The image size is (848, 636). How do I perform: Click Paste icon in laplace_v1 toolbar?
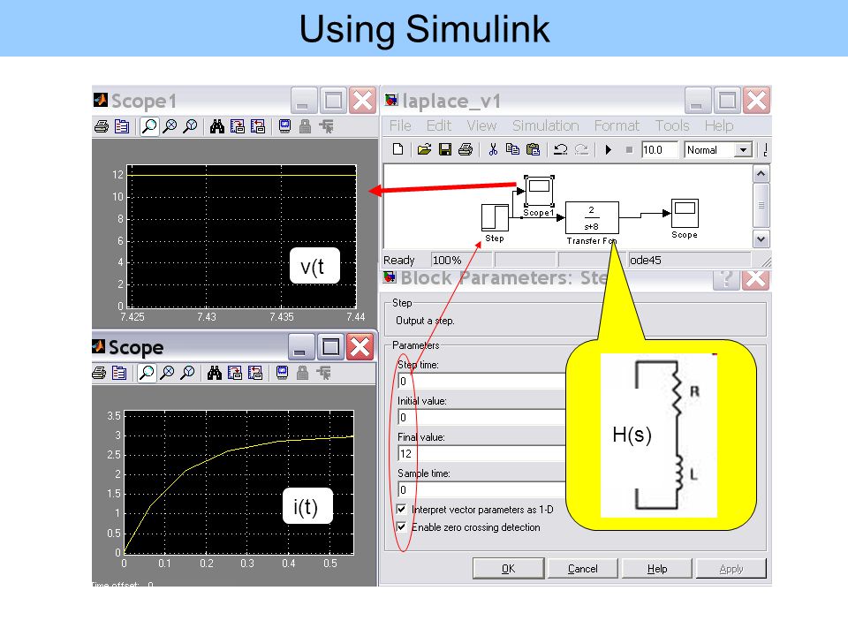[534, 149]
